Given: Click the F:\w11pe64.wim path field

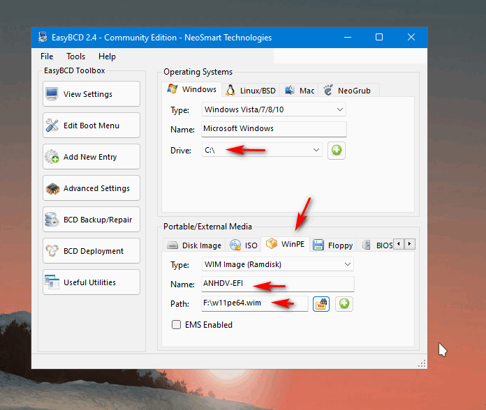Looking at the screenshot, I should pyautogui.click(x=255, y=303).
